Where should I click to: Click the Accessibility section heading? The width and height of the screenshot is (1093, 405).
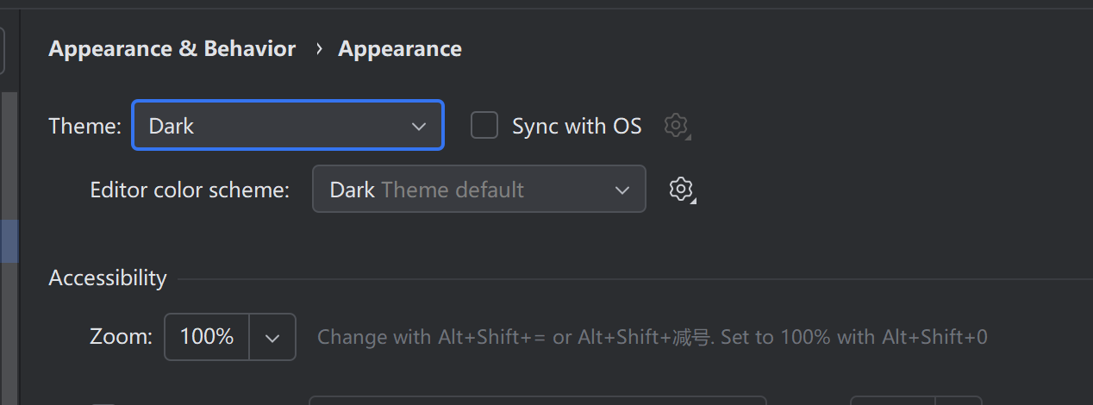[108, 278]
